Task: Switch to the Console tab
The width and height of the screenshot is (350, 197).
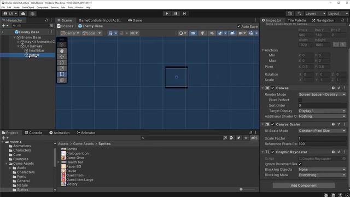Action: 33,132
